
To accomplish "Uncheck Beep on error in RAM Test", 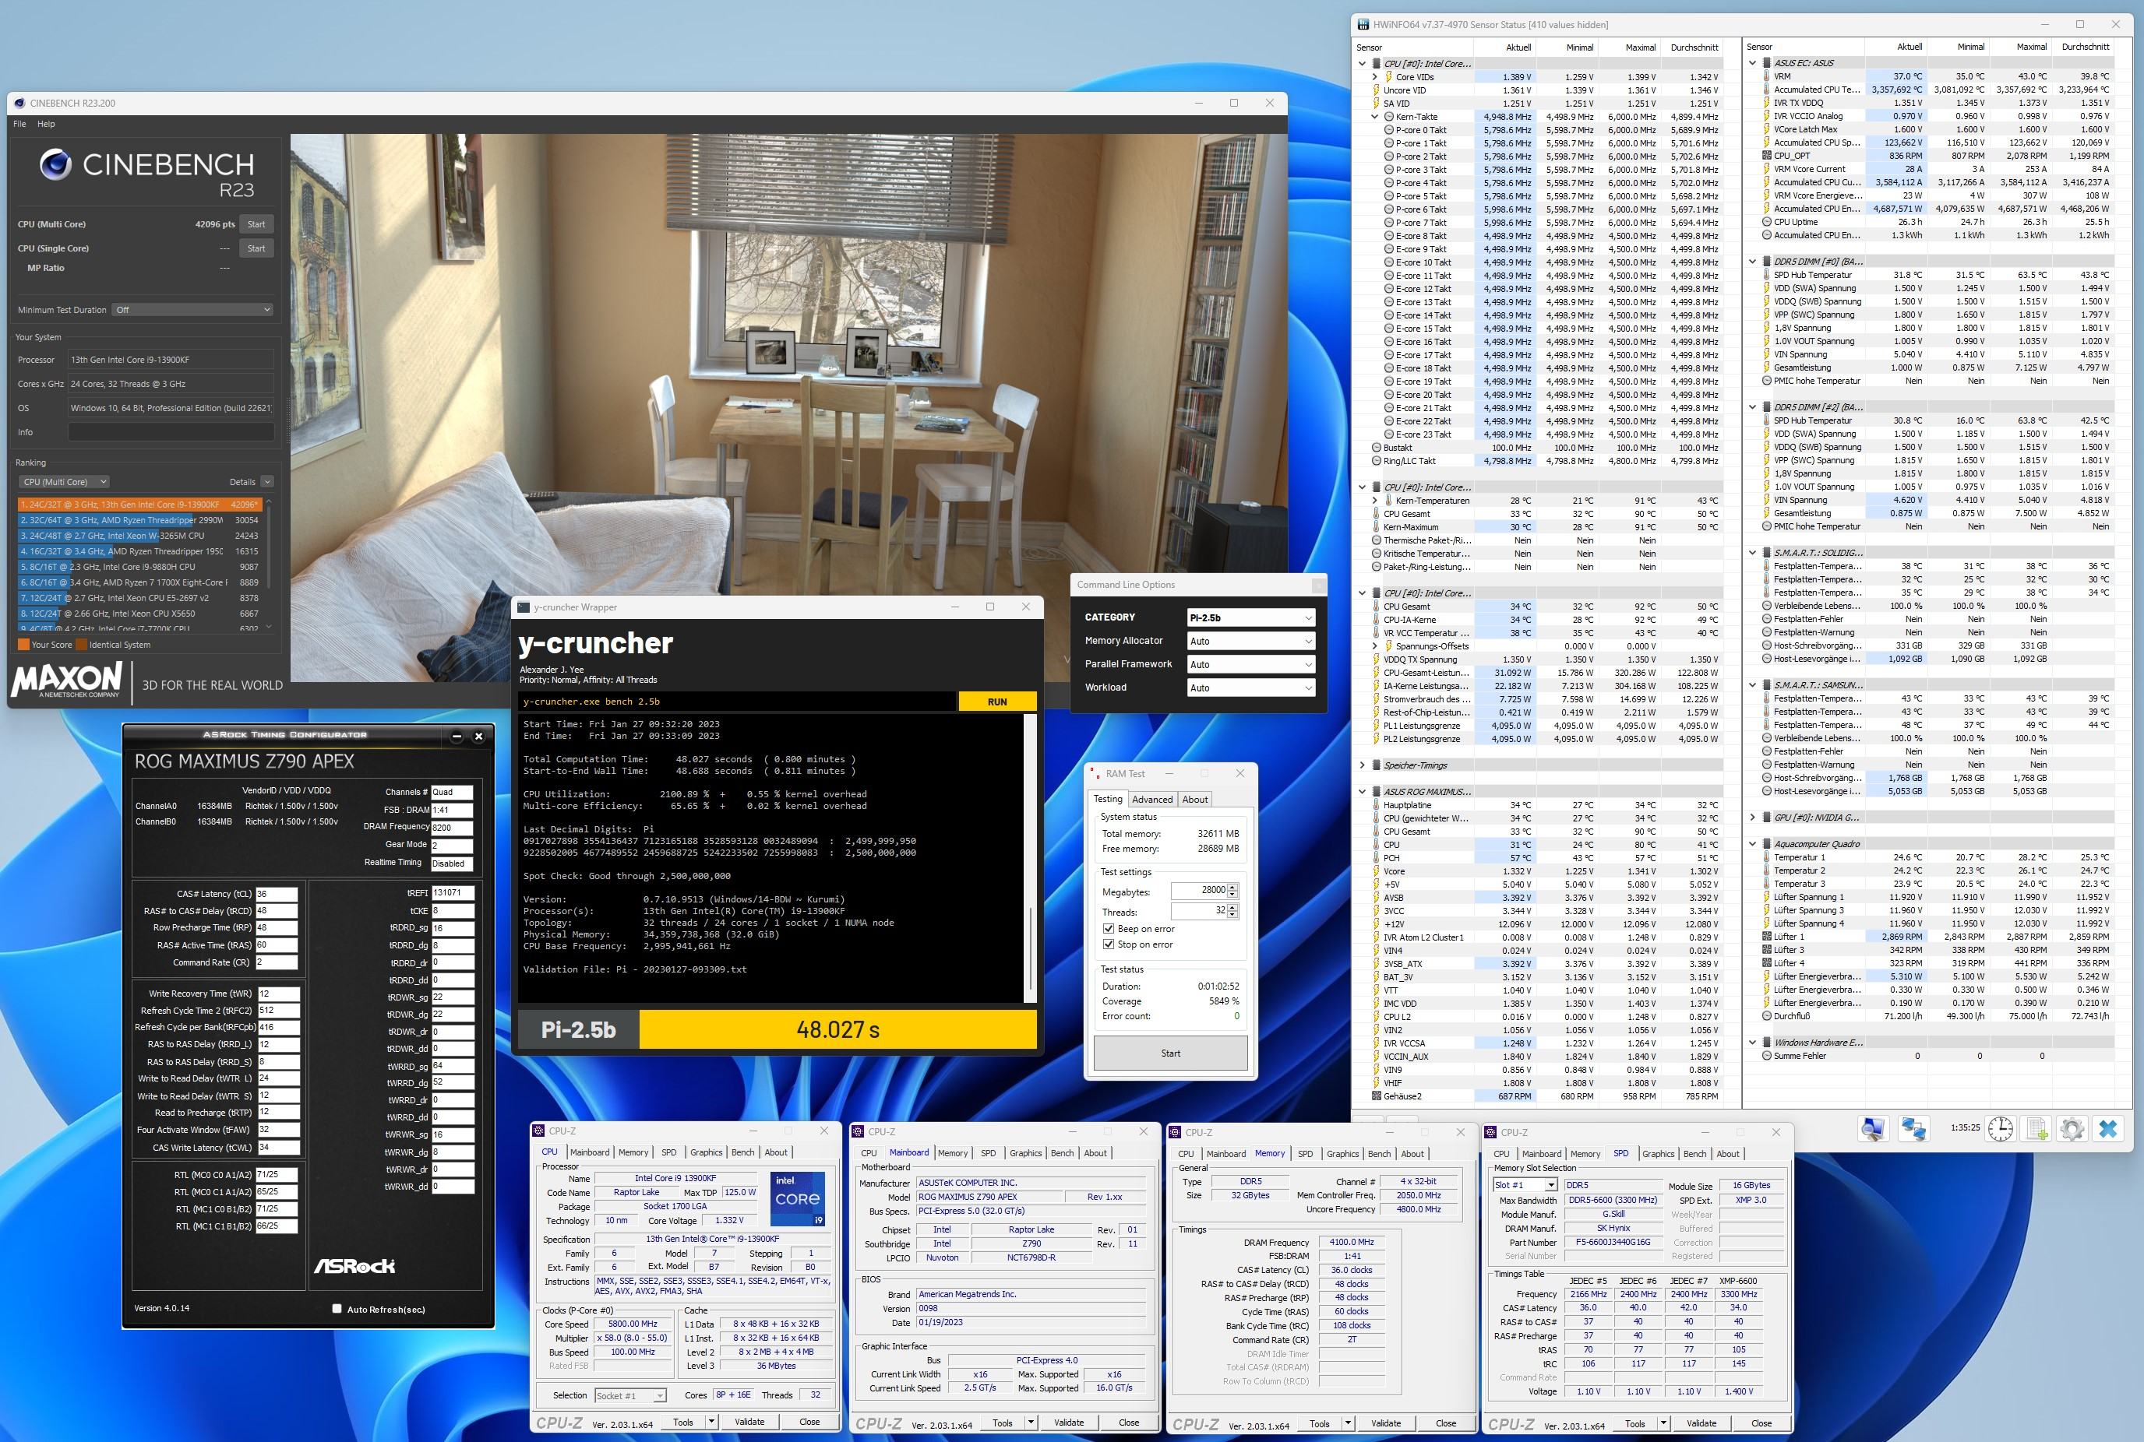I will pos(1109,929).
